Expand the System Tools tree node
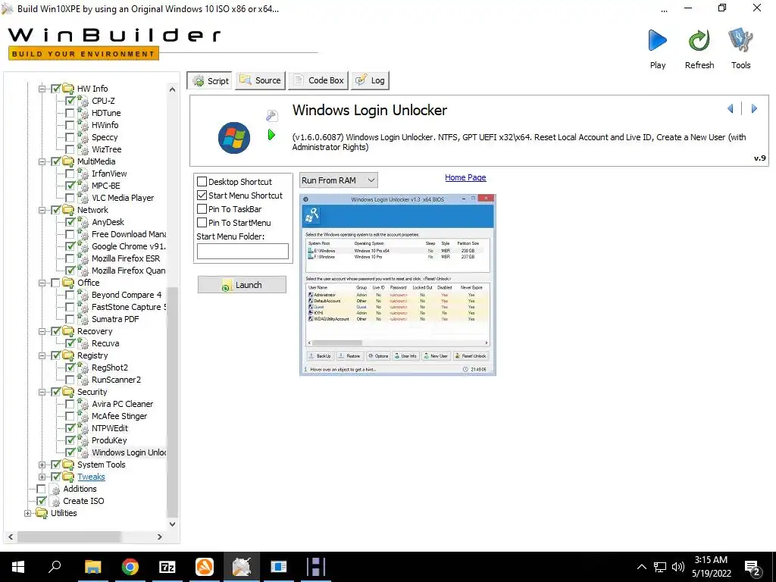The image size is (776, 582). point(42,465)
